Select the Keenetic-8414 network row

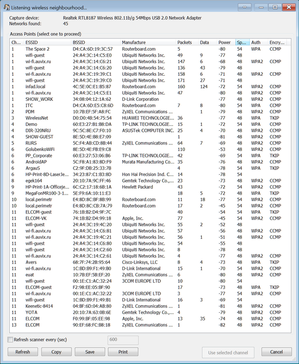tap(150, 306)
